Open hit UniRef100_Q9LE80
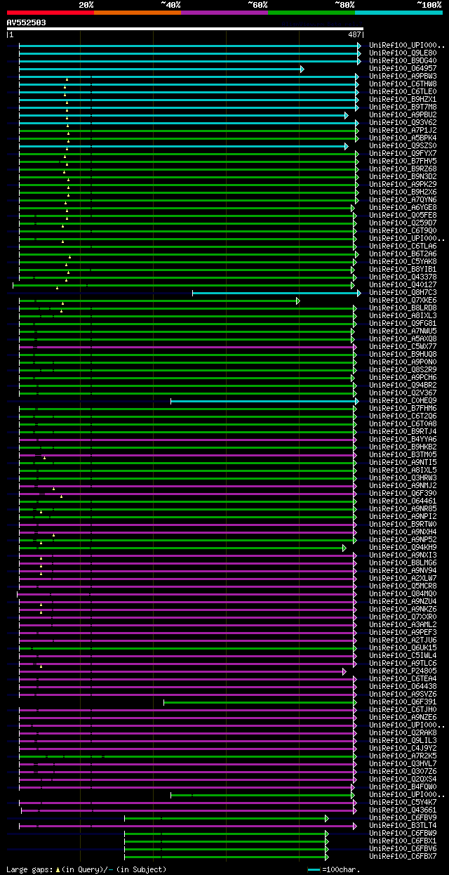 click(403, 53)
